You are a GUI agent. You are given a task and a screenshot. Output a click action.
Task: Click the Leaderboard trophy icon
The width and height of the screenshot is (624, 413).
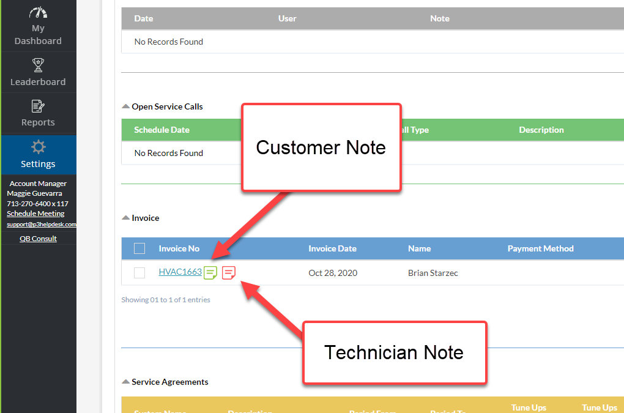(x=38, y=64)
